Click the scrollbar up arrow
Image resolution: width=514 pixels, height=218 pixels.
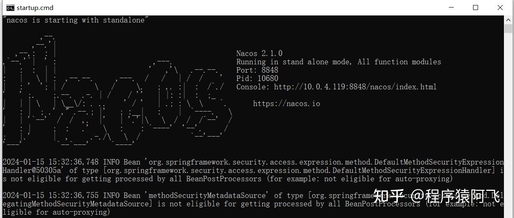pyautogui.click(x=508, y=19)
